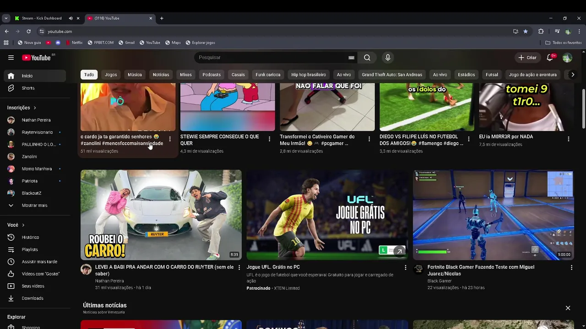Click the YouTube logo

(x=36, y=58)
